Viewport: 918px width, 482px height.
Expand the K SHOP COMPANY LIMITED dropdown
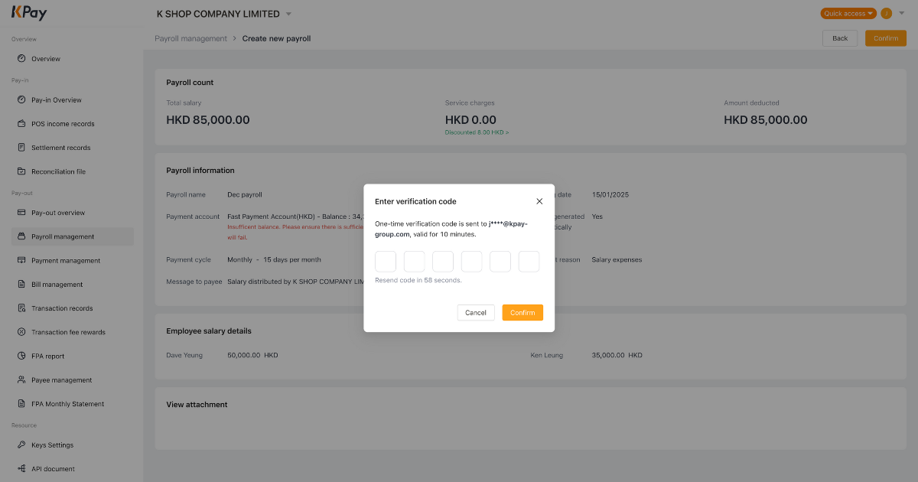coord(288,13)
